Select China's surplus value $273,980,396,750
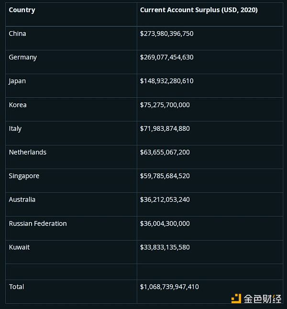This screenshot has width=287, height=309. click(x=166, y=34)
